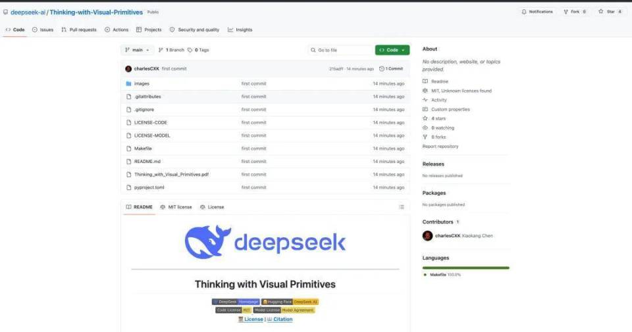Select the README tab in file viewer
This screenshot has height=332, width=632.
pyautogui.click(x=139, y=207)
